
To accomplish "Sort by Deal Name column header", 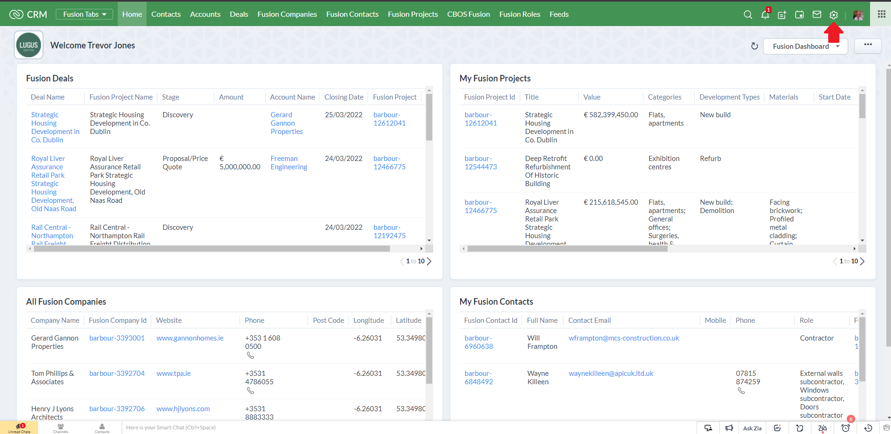I will tap(47, 97).
